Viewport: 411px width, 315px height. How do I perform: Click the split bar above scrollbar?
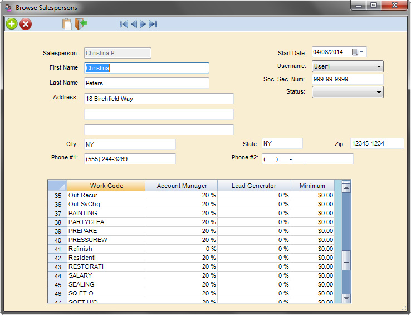[346, 182]
